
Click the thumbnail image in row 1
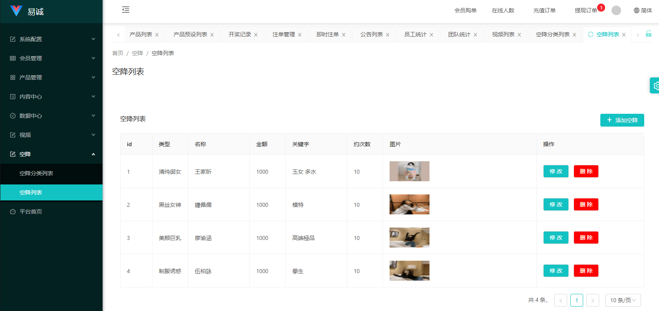pos(409,171)
